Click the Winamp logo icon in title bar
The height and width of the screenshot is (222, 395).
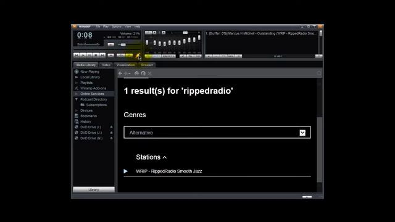[x=74, y=27]
